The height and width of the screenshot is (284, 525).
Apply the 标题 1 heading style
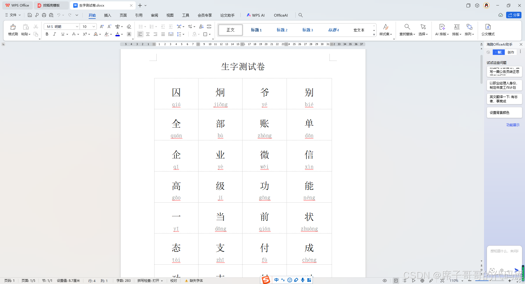[x=256, y=30]
